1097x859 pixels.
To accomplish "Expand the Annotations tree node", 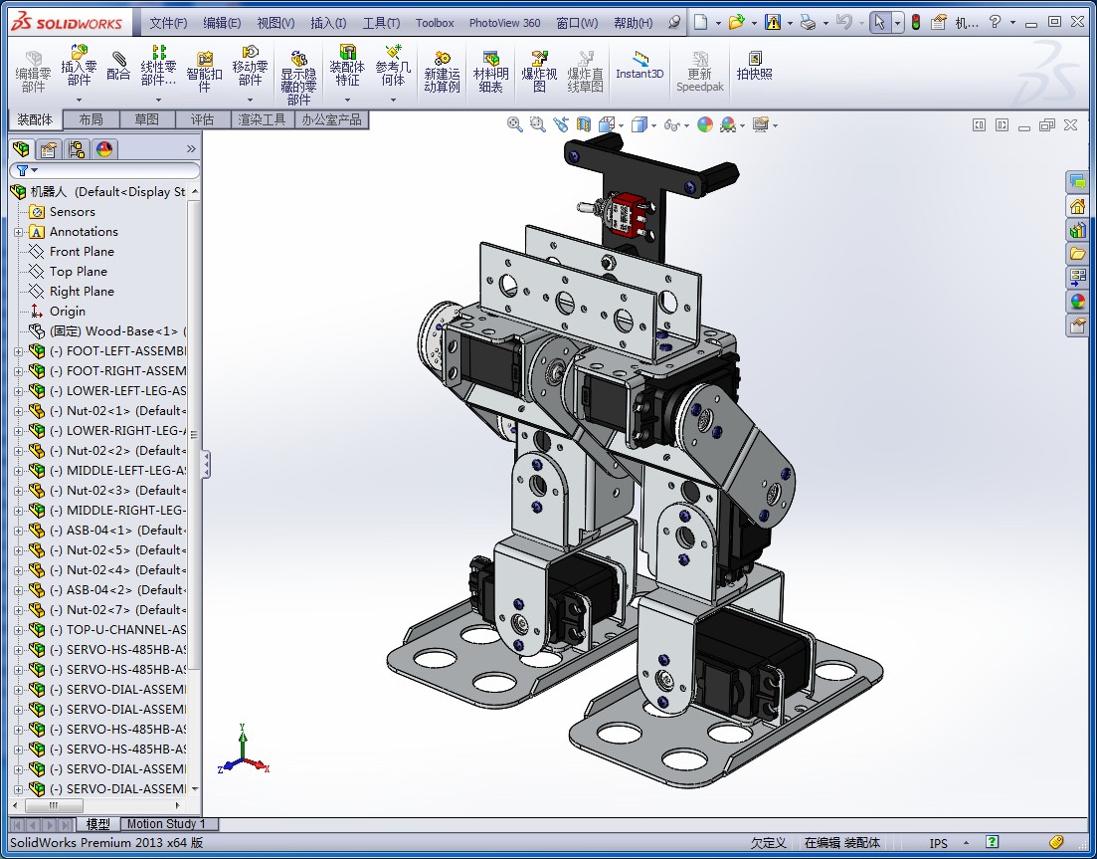I will coord(18,232).
